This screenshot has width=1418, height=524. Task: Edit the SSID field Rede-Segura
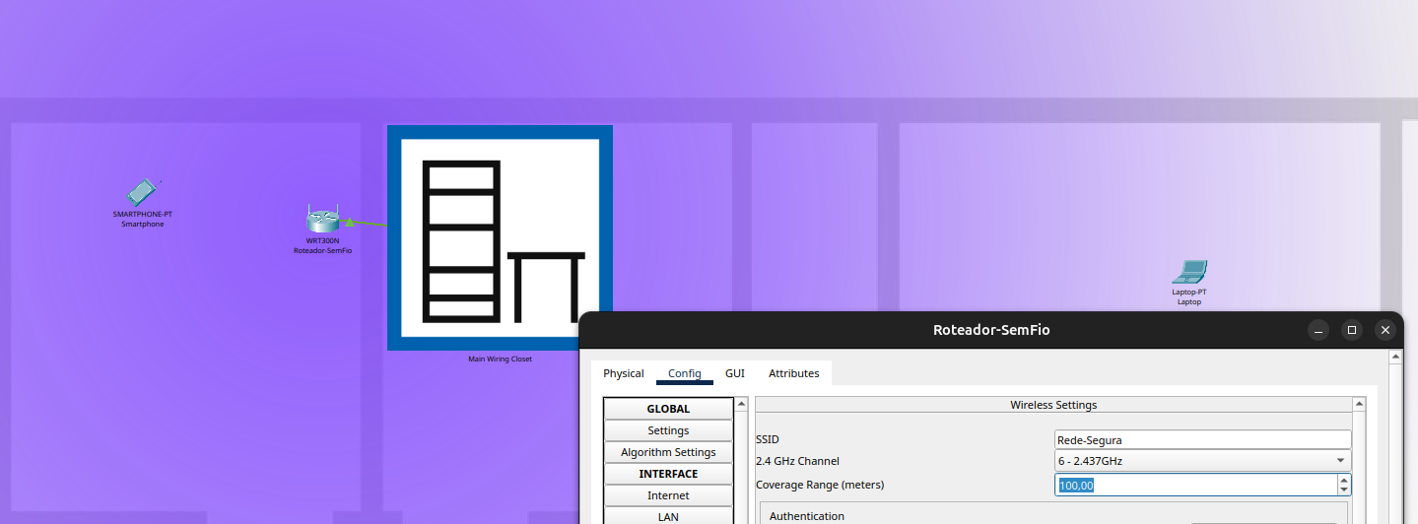(x=1202, y=440)
